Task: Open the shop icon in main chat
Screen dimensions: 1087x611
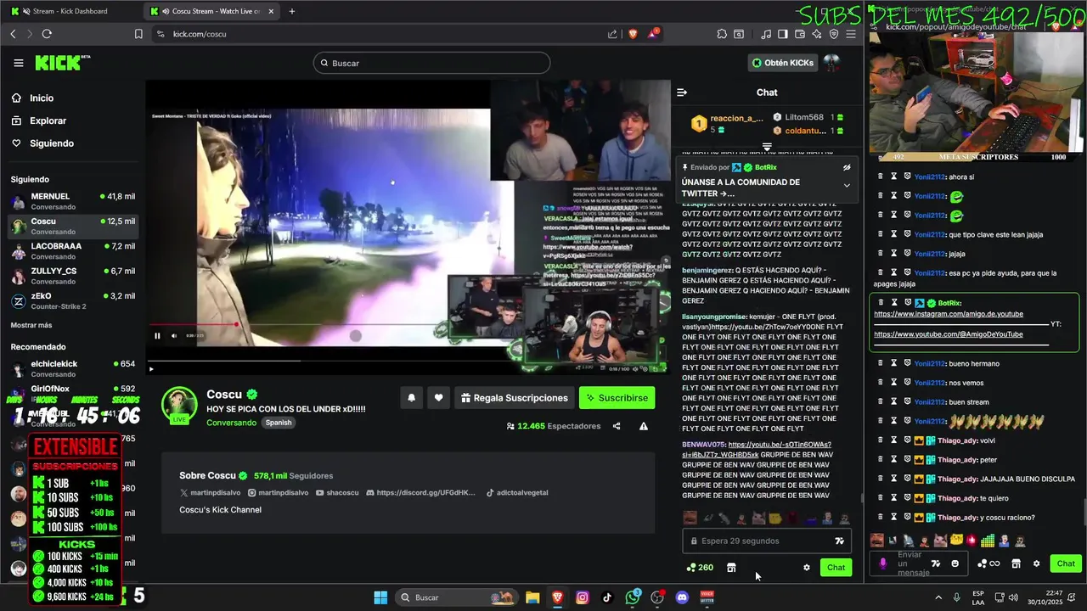Action: pos(731,568)
